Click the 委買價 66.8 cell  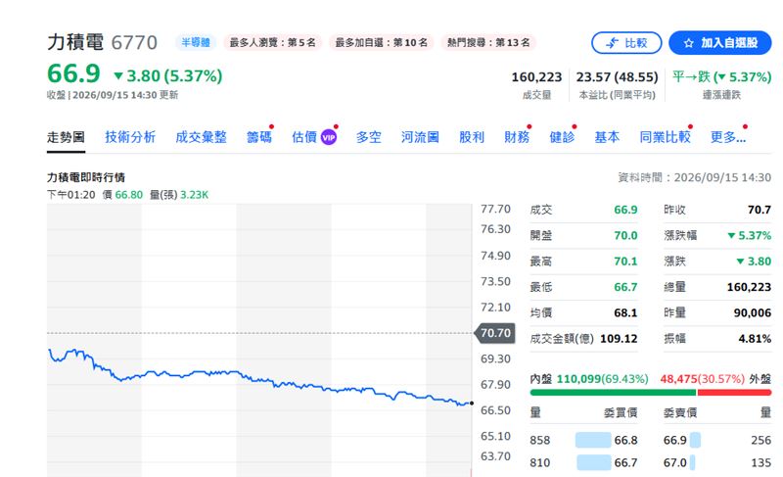point(625,440)
